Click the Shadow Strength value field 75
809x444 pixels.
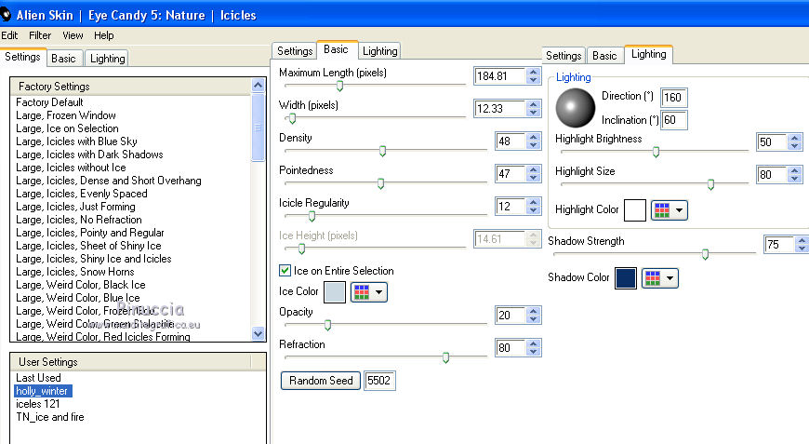pos(778,244)
